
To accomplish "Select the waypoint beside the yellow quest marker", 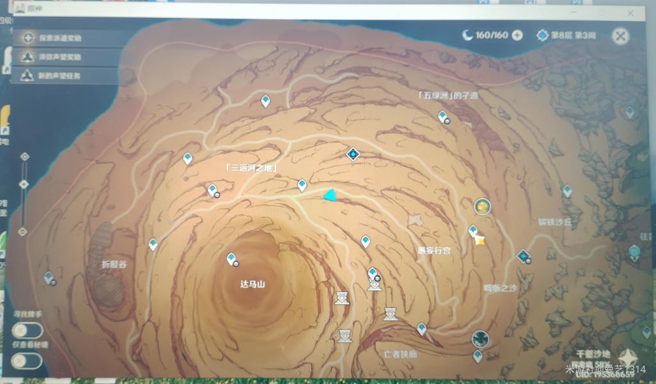I will [473, 230].
